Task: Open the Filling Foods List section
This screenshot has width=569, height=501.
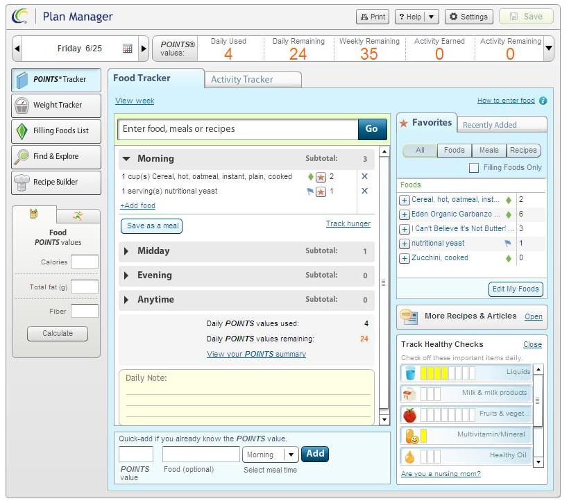Action: click(56, 131)
